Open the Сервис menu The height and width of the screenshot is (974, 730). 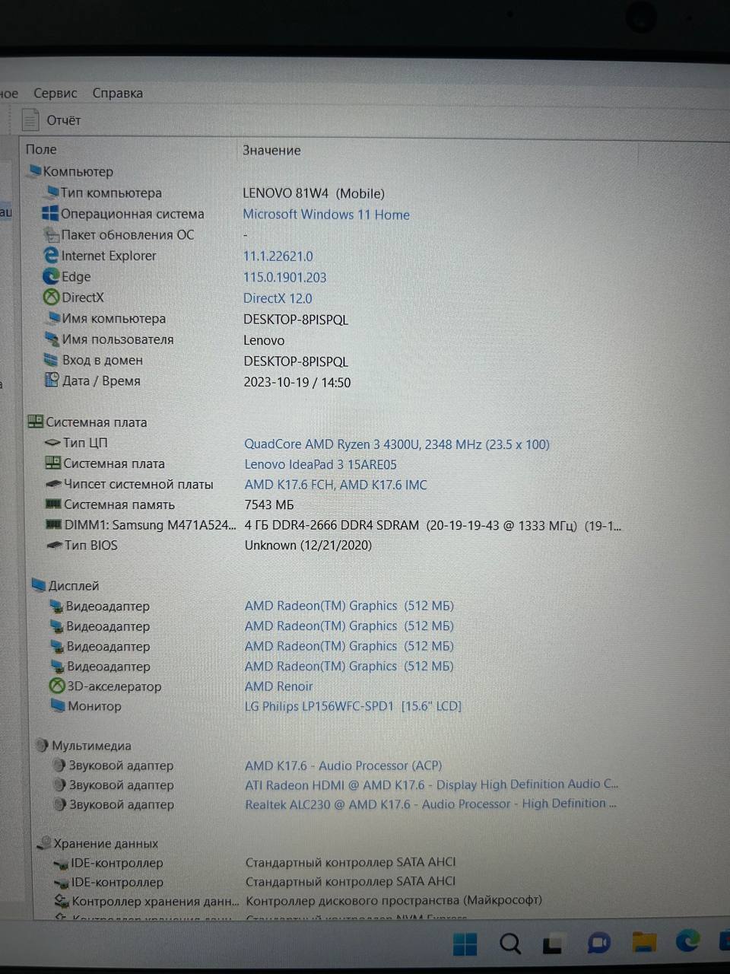click(x=55, y=93)
